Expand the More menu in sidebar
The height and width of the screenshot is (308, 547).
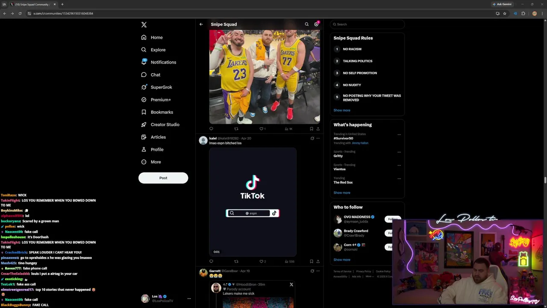[151, 162]
